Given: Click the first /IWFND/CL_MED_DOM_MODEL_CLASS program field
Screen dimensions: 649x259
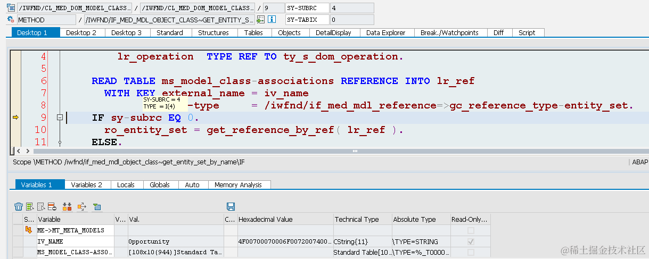Looking at the screenshot, I should pos(74,8).
